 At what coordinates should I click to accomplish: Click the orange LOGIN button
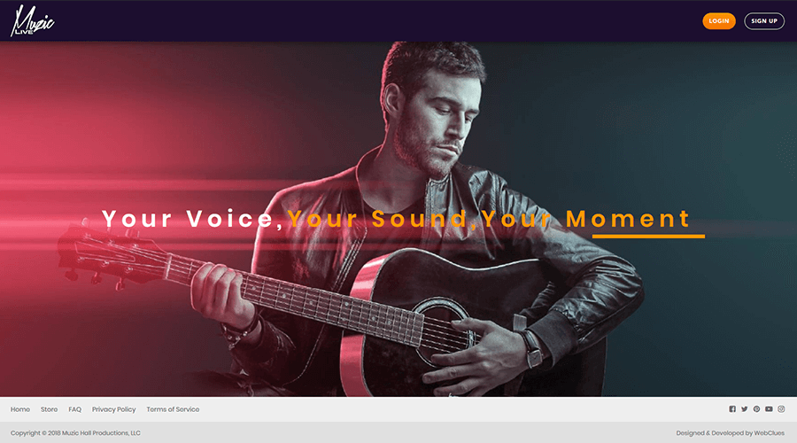[x=719, y=21]
